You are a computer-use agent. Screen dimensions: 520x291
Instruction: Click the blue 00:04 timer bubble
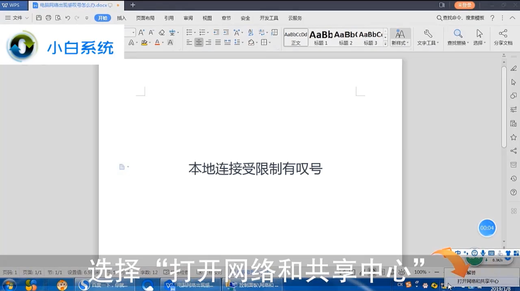[x=487, y=228]
